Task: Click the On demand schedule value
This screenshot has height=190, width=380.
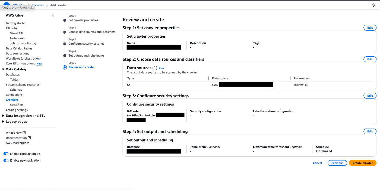Action: (x=324, y=151)
